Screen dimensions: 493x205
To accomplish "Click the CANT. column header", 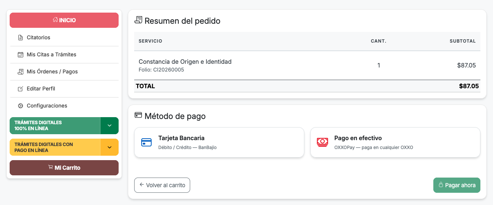I will pyautogui.click(x=378, y=41).
